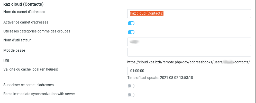The height and width of the screenshot is (103, 256).
Task: Switch on force immediate synchronization toggle
Action: tap(131, 95)
